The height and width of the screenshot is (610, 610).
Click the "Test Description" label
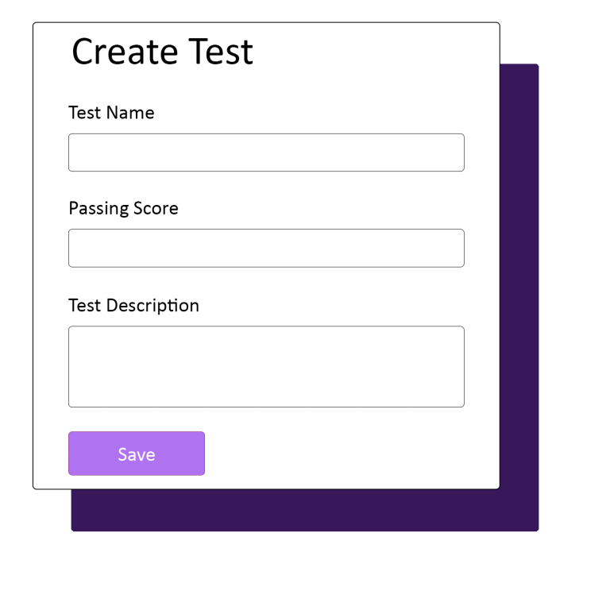[133, 306]
